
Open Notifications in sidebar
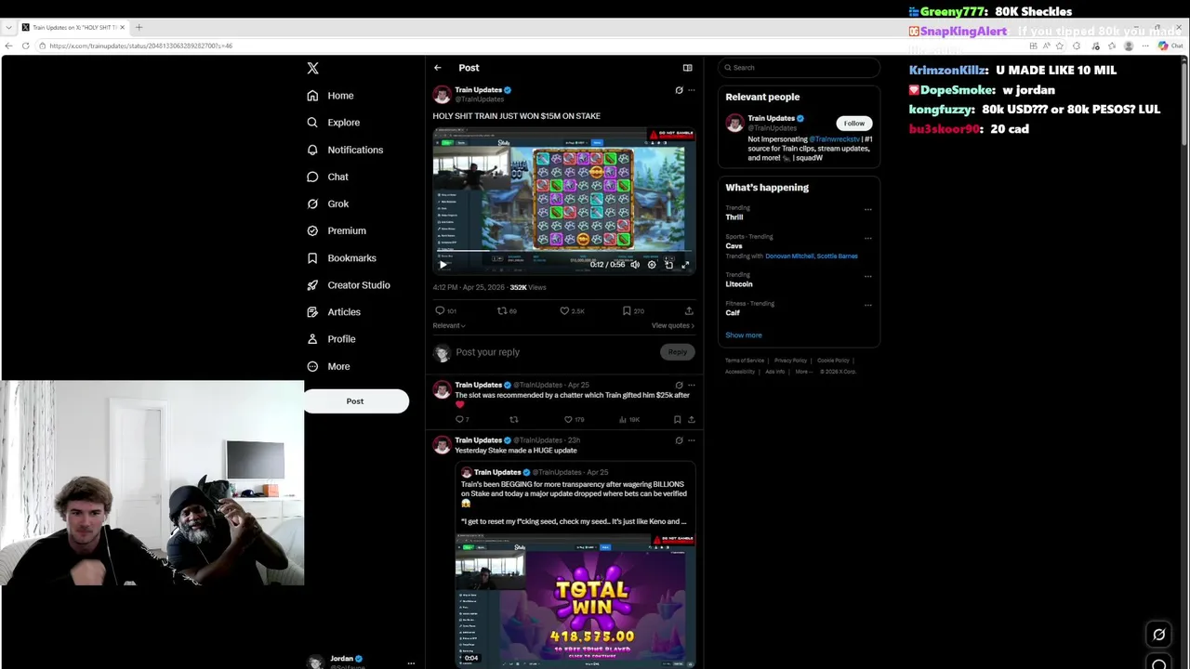(x=345, y=150)
